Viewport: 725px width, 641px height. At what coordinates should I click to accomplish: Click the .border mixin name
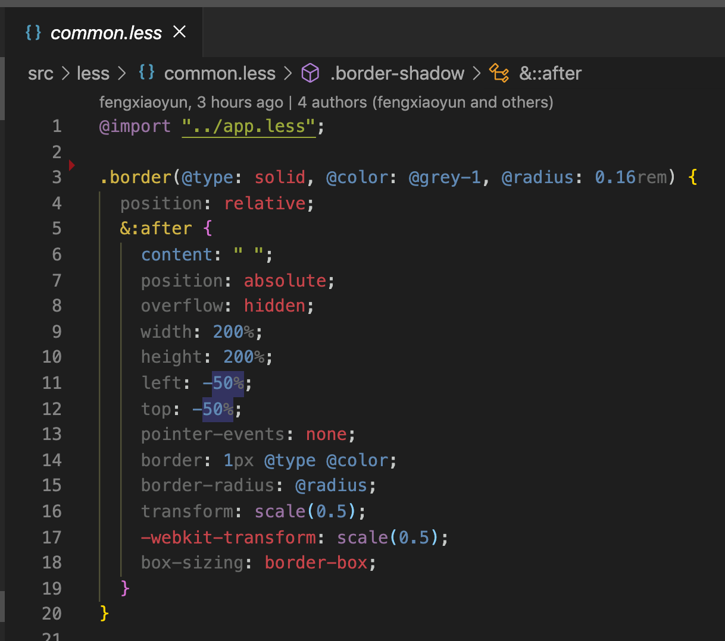tap(136, 177)
